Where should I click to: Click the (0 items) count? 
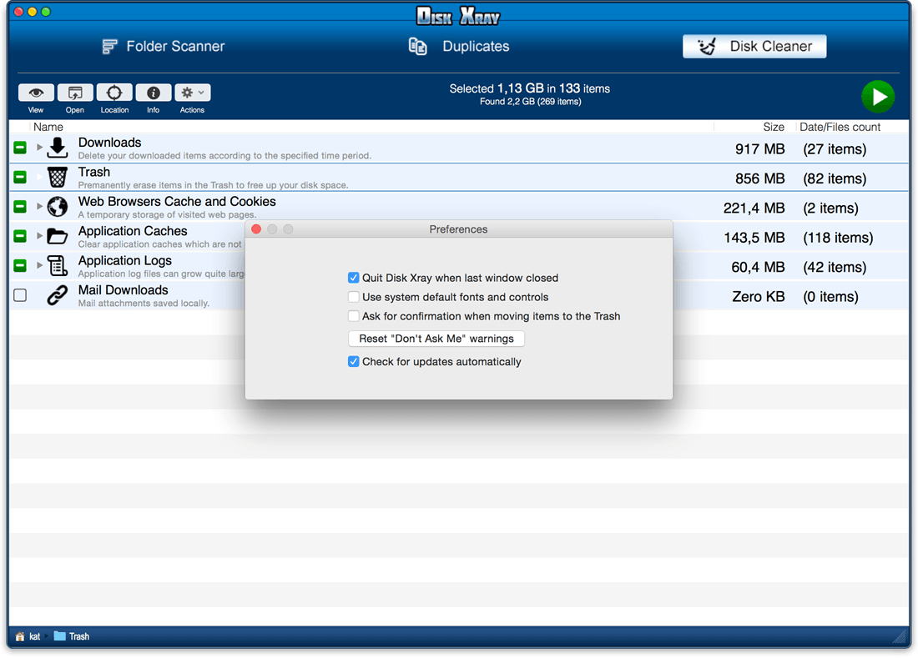830,297
